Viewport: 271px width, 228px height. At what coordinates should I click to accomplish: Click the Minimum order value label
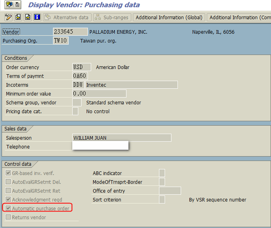coord(29,94)
